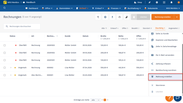This screenshot has height=103, width=183.
Task: Click the magic wand icon
Action: pyautogui.click(x=127, y=17)
